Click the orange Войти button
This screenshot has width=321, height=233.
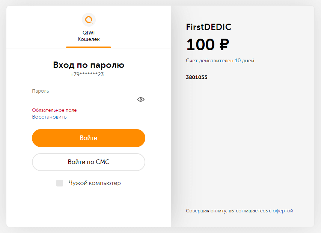[x=89, y=138]
